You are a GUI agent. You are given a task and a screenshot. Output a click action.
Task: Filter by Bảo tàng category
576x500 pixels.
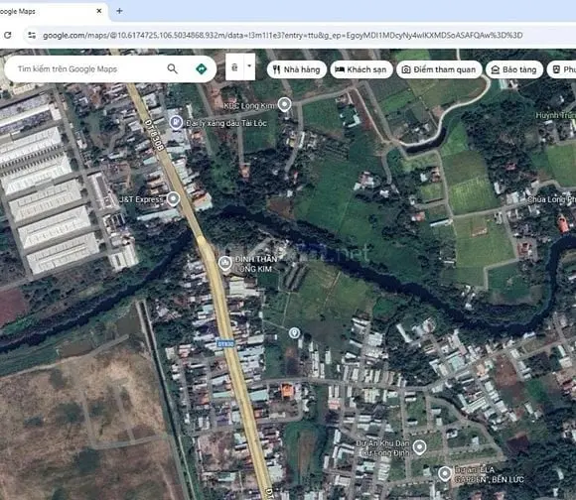(514, 69)
